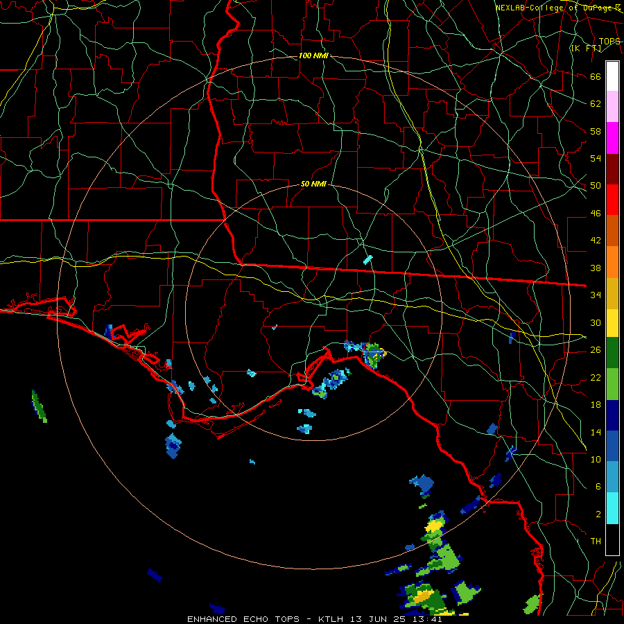Pick the yellow legend swatch near 30

click(612, 323)
